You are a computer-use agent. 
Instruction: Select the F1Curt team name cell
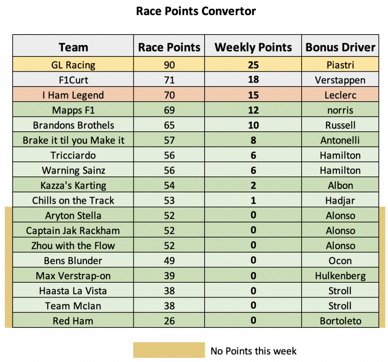(73, 80)
